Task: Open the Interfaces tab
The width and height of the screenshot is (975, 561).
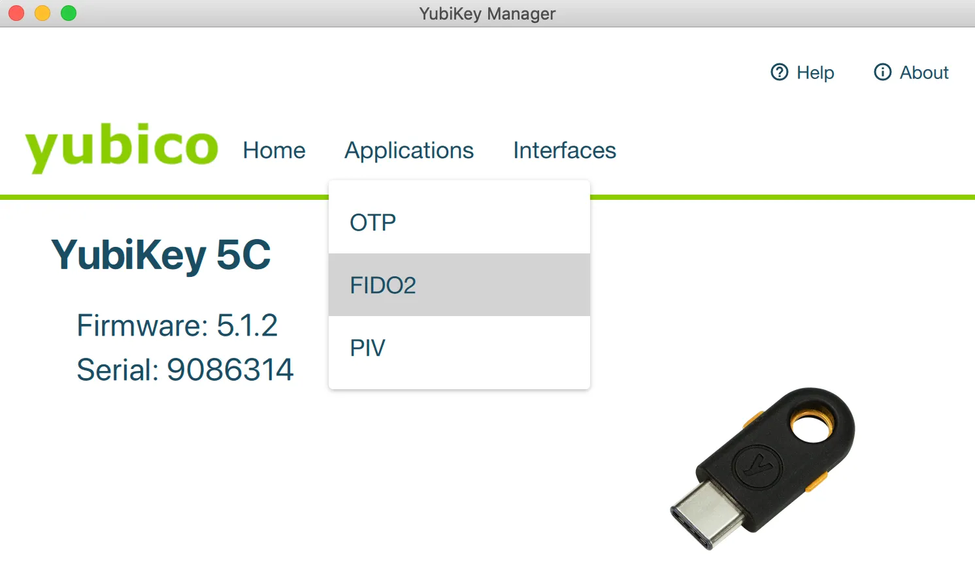Action: point(565,150)
